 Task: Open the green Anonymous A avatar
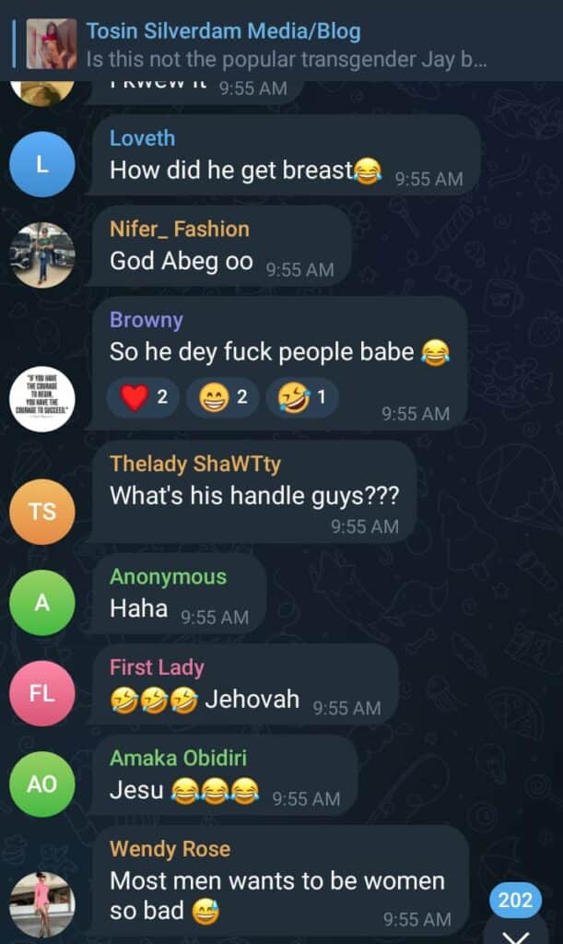click(42, 603)
